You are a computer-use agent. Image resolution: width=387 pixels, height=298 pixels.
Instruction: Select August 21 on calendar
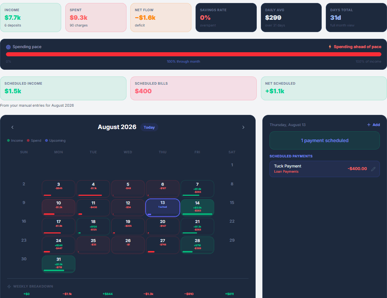tap(197, 226)
